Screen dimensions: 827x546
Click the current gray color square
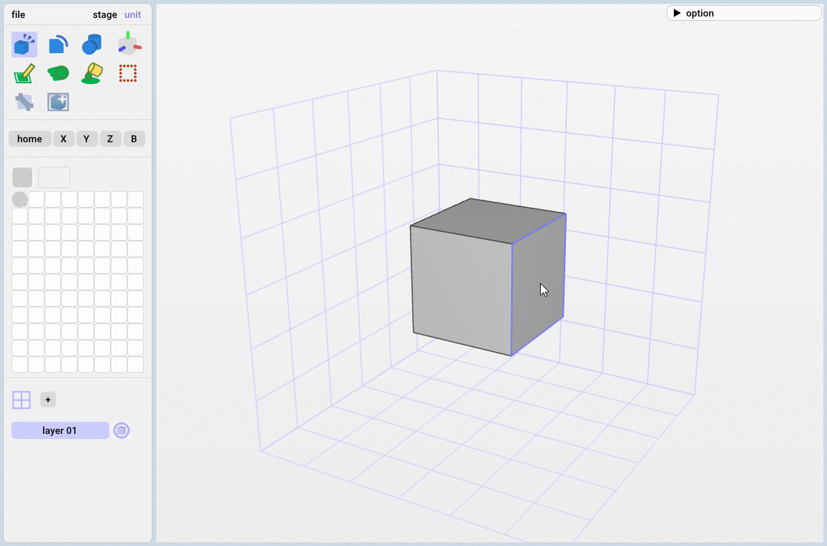click(22, 177)
